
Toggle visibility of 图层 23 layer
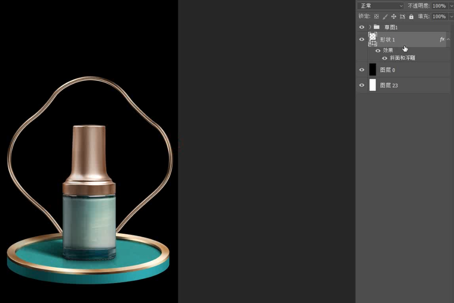(362, 85)
